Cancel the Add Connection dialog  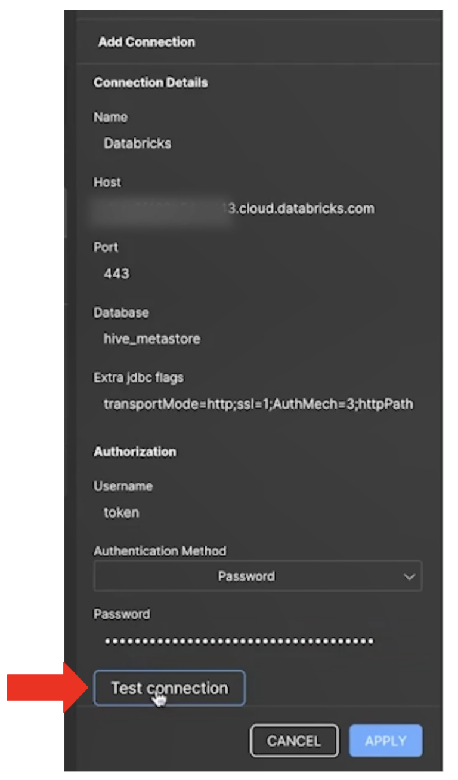click(294, 741)
